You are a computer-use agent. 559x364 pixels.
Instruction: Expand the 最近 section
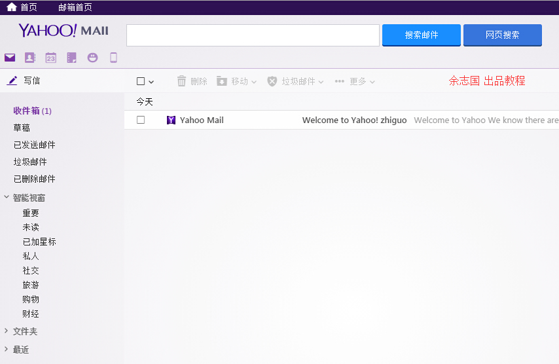[x=6, y=349]
